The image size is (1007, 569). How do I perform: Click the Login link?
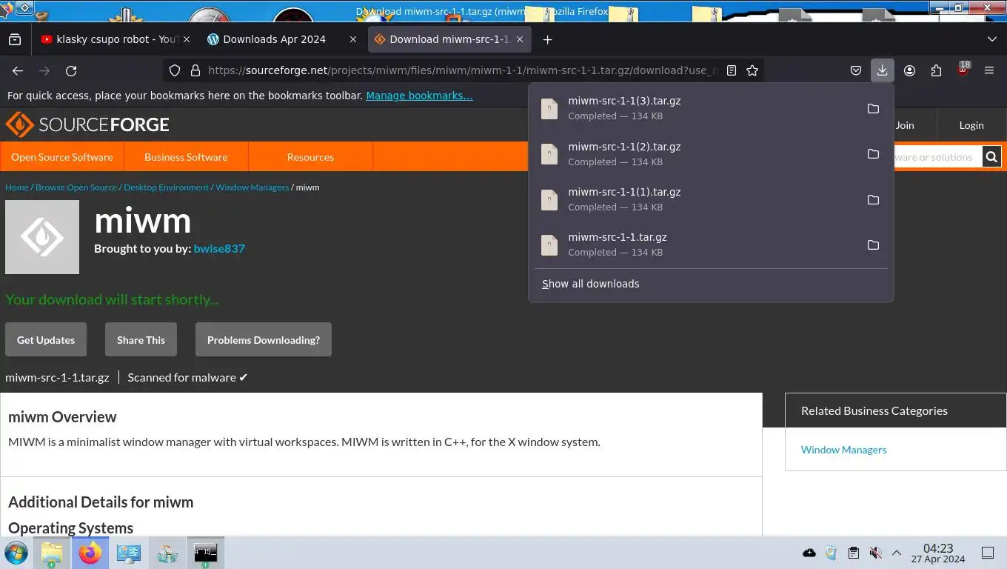971,124
